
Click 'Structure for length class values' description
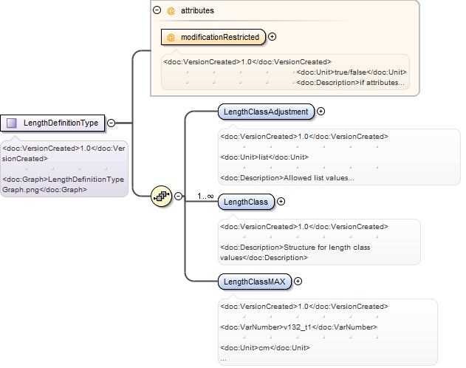(295, 253)
